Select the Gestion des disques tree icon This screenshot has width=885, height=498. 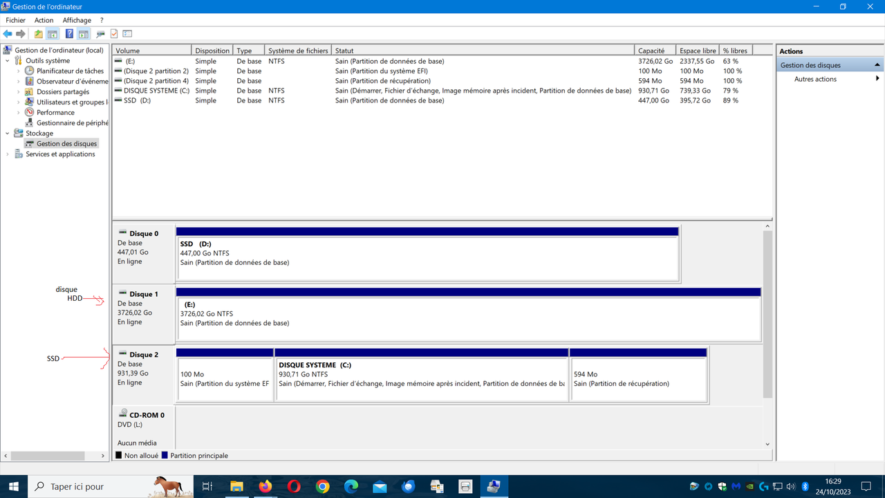click(x=29, y=143)
